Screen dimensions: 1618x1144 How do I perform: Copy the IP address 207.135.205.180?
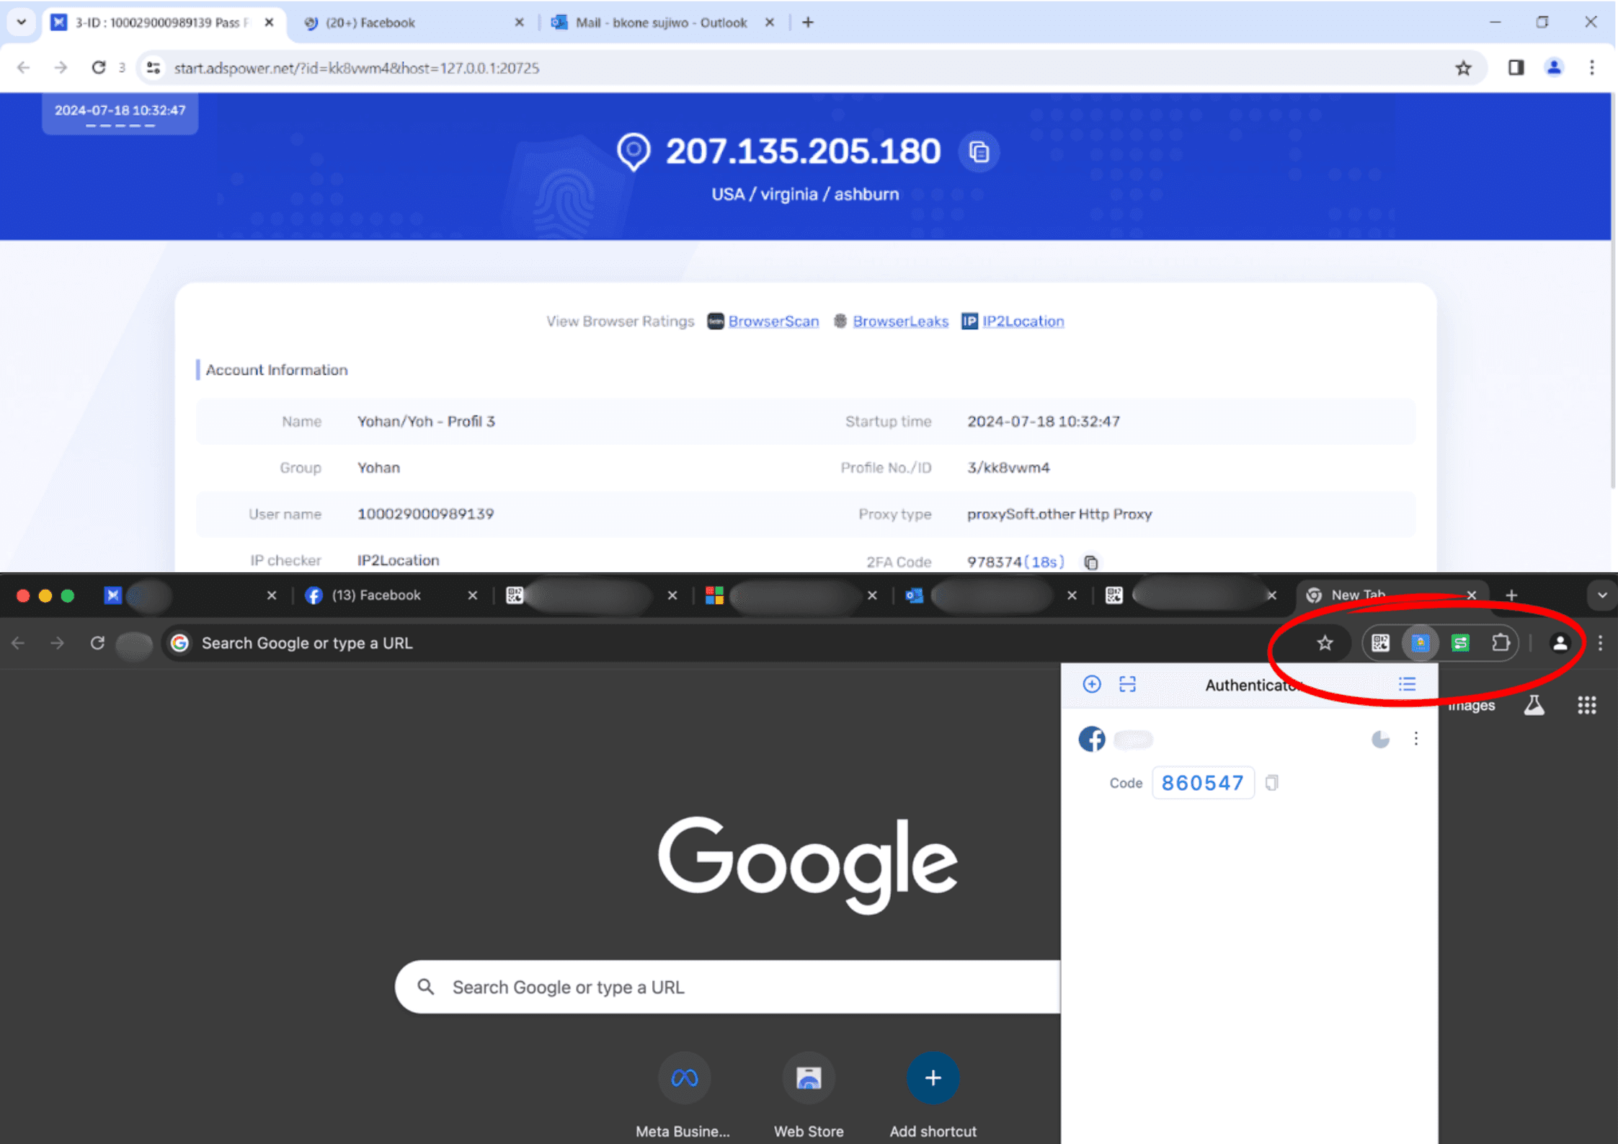coord(979,152)
